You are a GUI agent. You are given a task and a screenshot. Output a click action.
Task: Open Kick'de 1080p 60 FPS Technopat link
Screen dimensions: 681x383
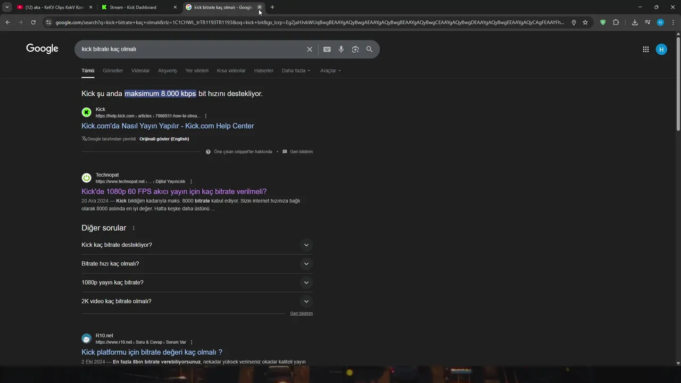coord(174,191)
